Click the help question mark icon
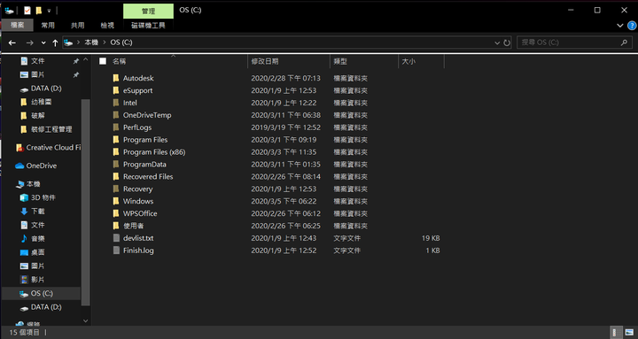This screenshot has height=339, width=638. (x=632, y=26)
